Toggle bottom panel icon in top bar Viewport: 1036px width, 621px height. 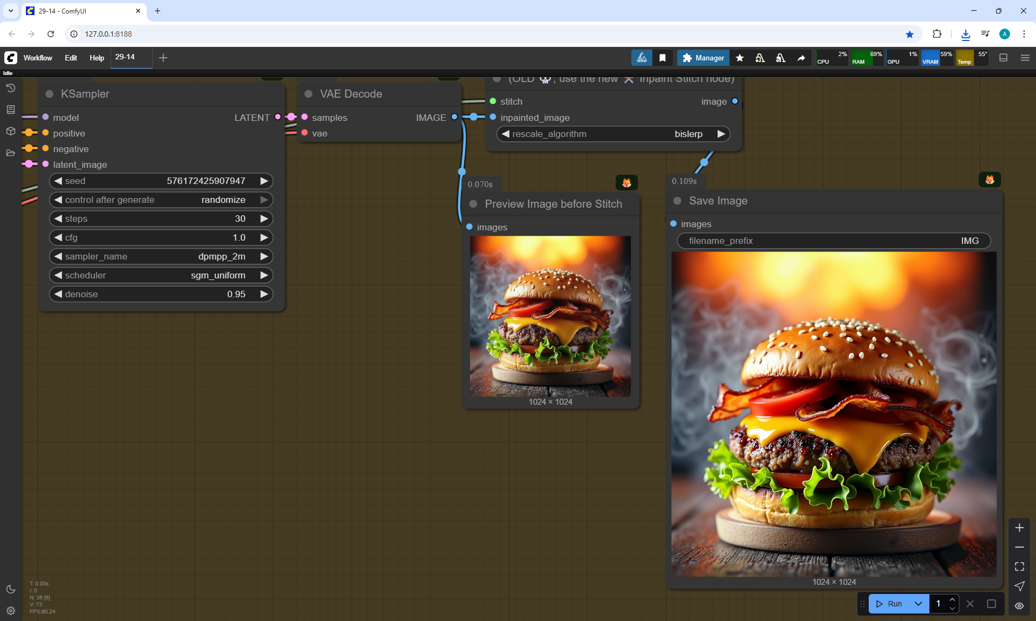(1003, 58)
